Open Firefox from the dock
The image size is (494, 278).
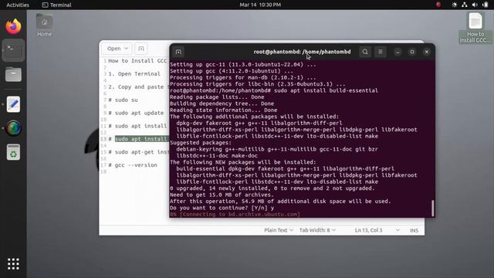coord(13,26)
